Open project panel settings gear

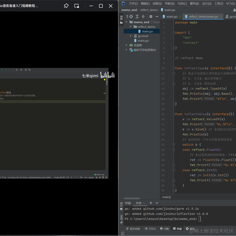coord(151,17)
